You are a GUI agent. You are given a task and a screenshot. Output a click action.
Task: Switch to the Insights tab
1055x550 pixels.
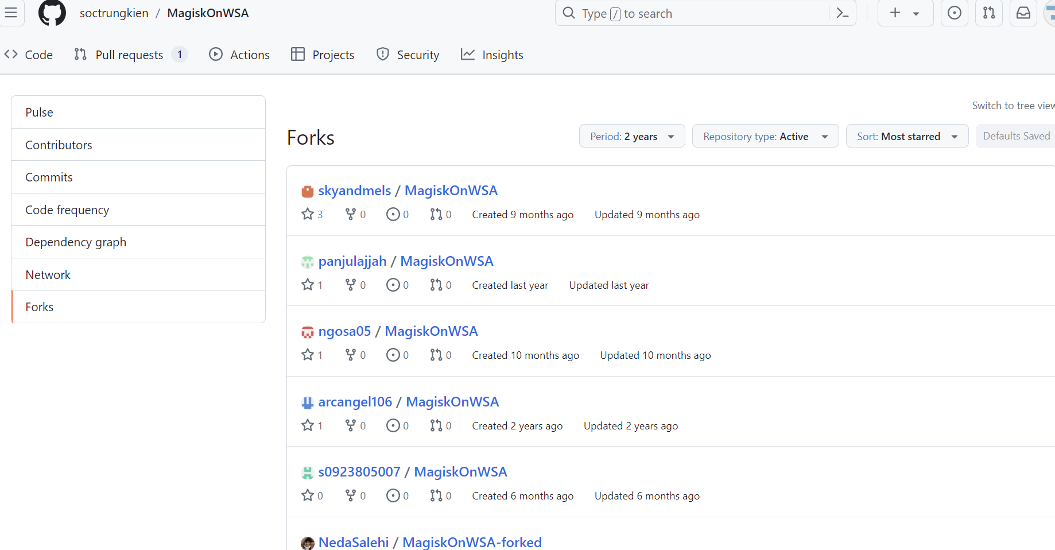pyautogui.click(x=492, y=55)
